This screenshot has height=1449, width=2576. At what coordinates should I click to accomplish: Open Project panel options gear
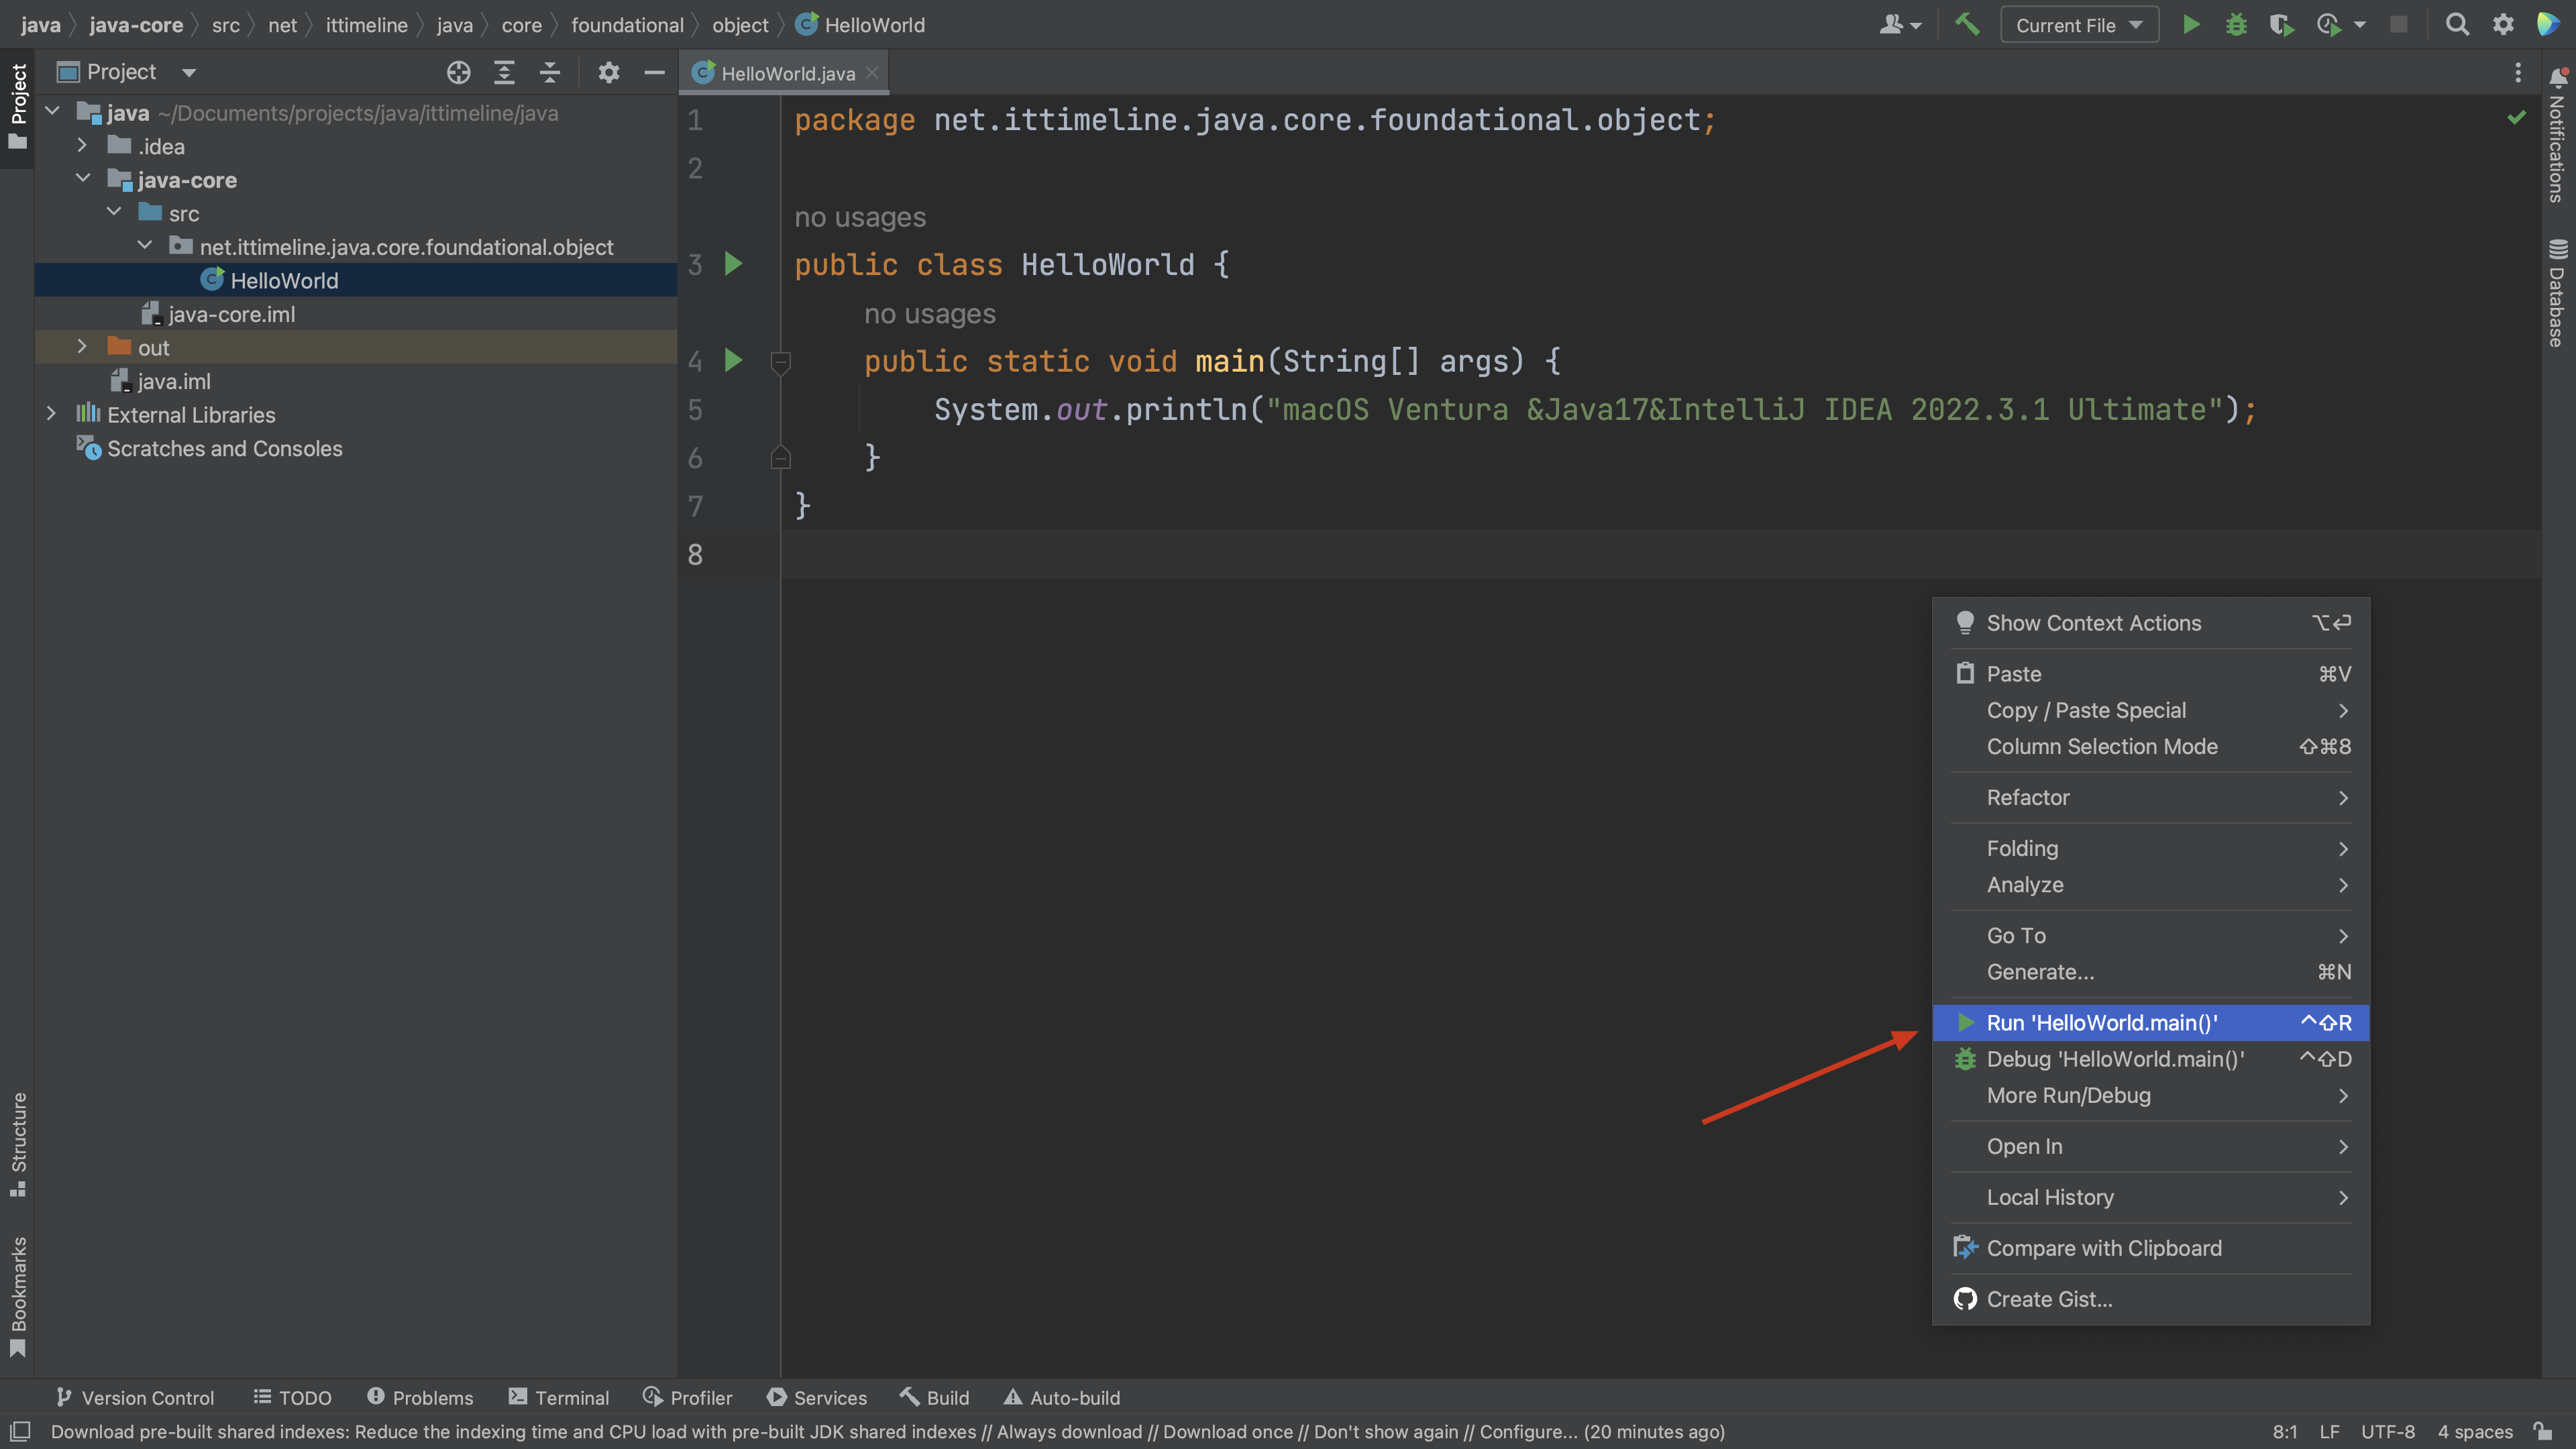pos(609,72)
